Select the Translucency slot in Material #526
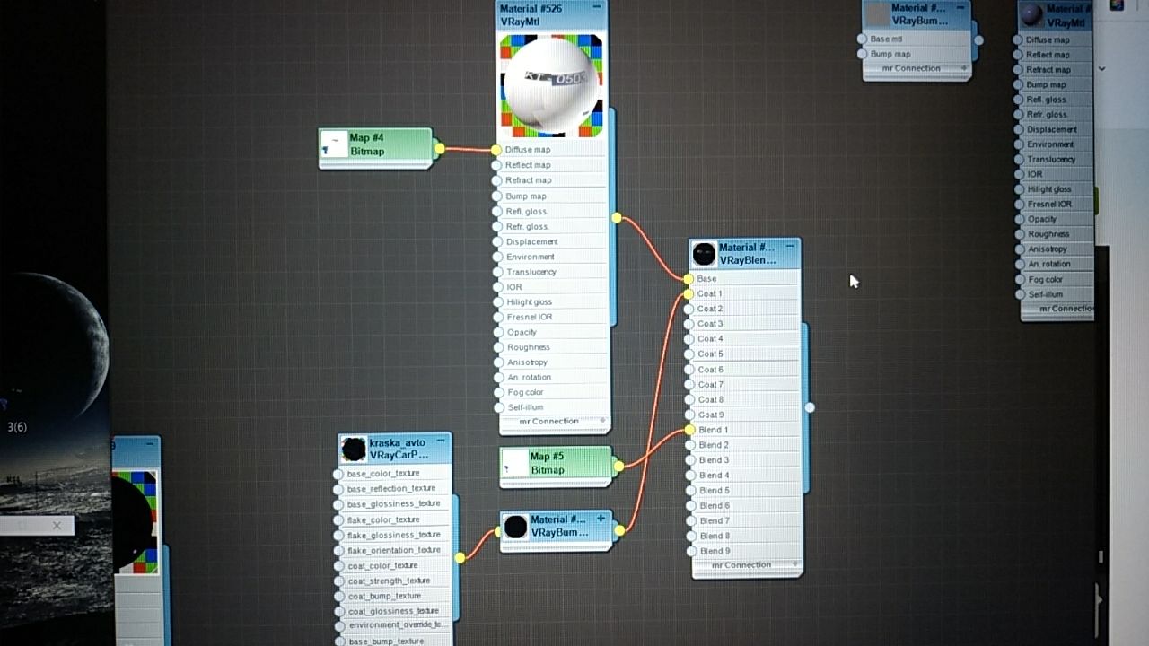The width and height of the screenshot is (1149, 646). click(553, 272)
